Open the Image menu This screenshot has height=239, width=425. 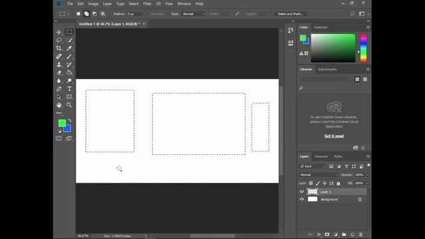click(93, 4)
